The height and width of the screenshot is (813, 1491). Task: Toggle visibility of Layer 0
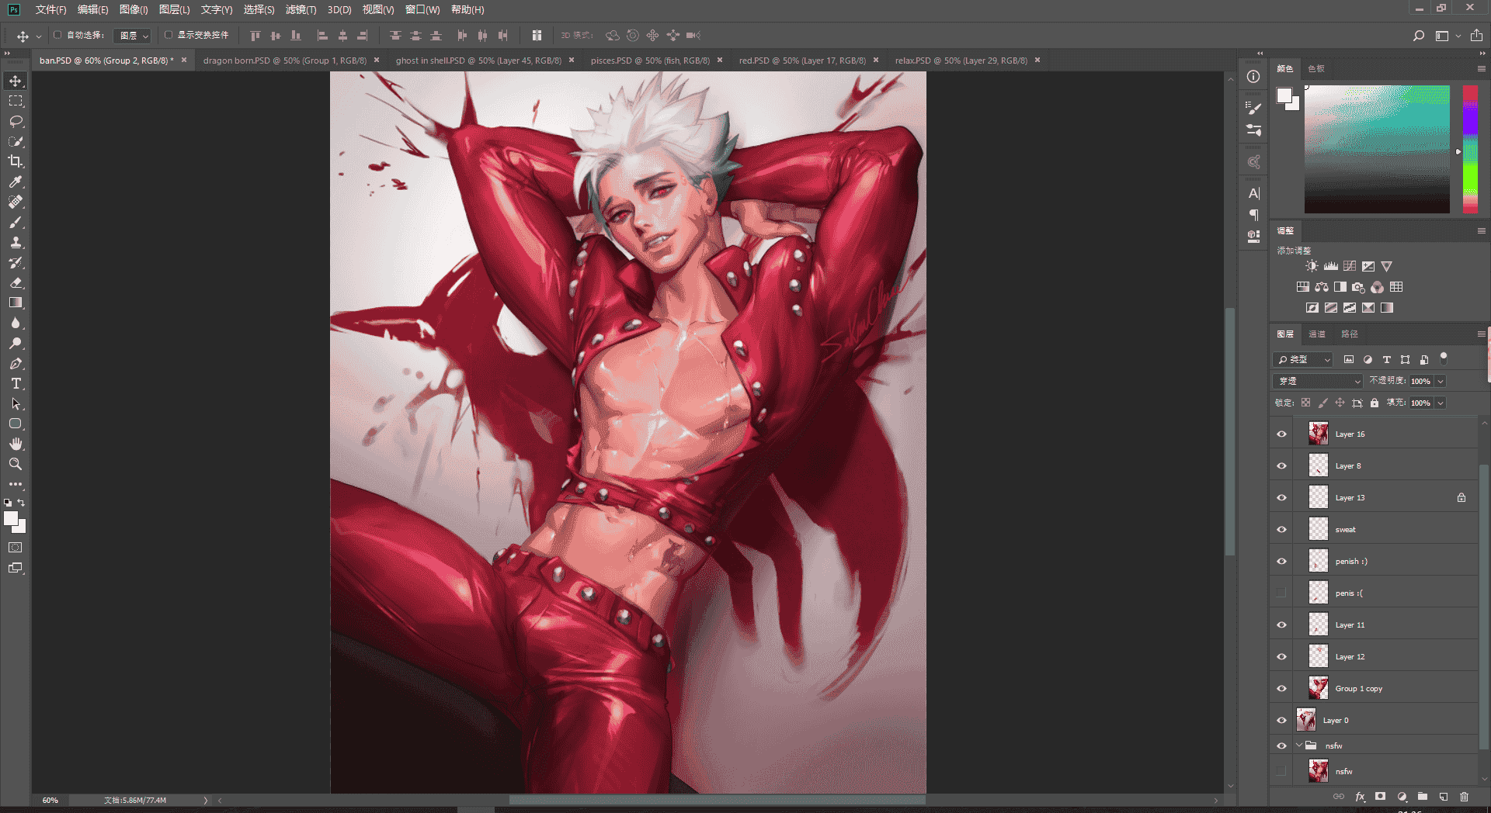coord(1281,721)
